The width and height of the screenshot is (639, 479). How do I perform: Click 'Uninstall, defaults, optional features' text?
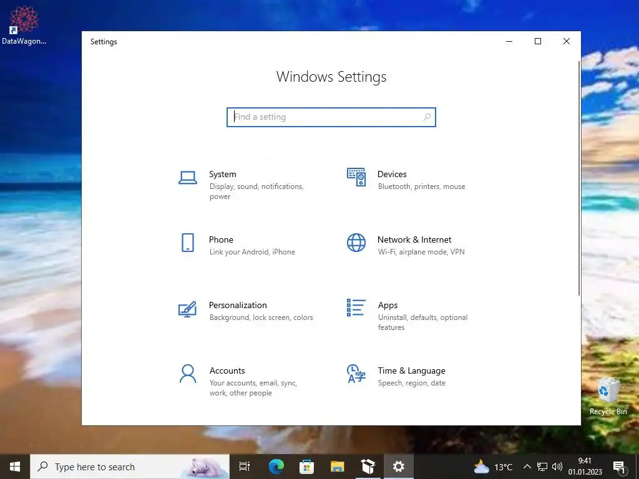coord(422,322)
